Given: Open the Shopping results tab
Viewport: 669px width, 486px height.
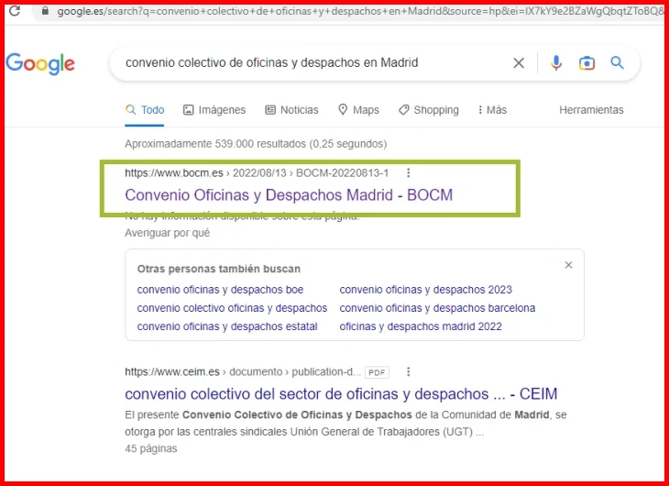Looking at the screenshot, I should 428,110.
